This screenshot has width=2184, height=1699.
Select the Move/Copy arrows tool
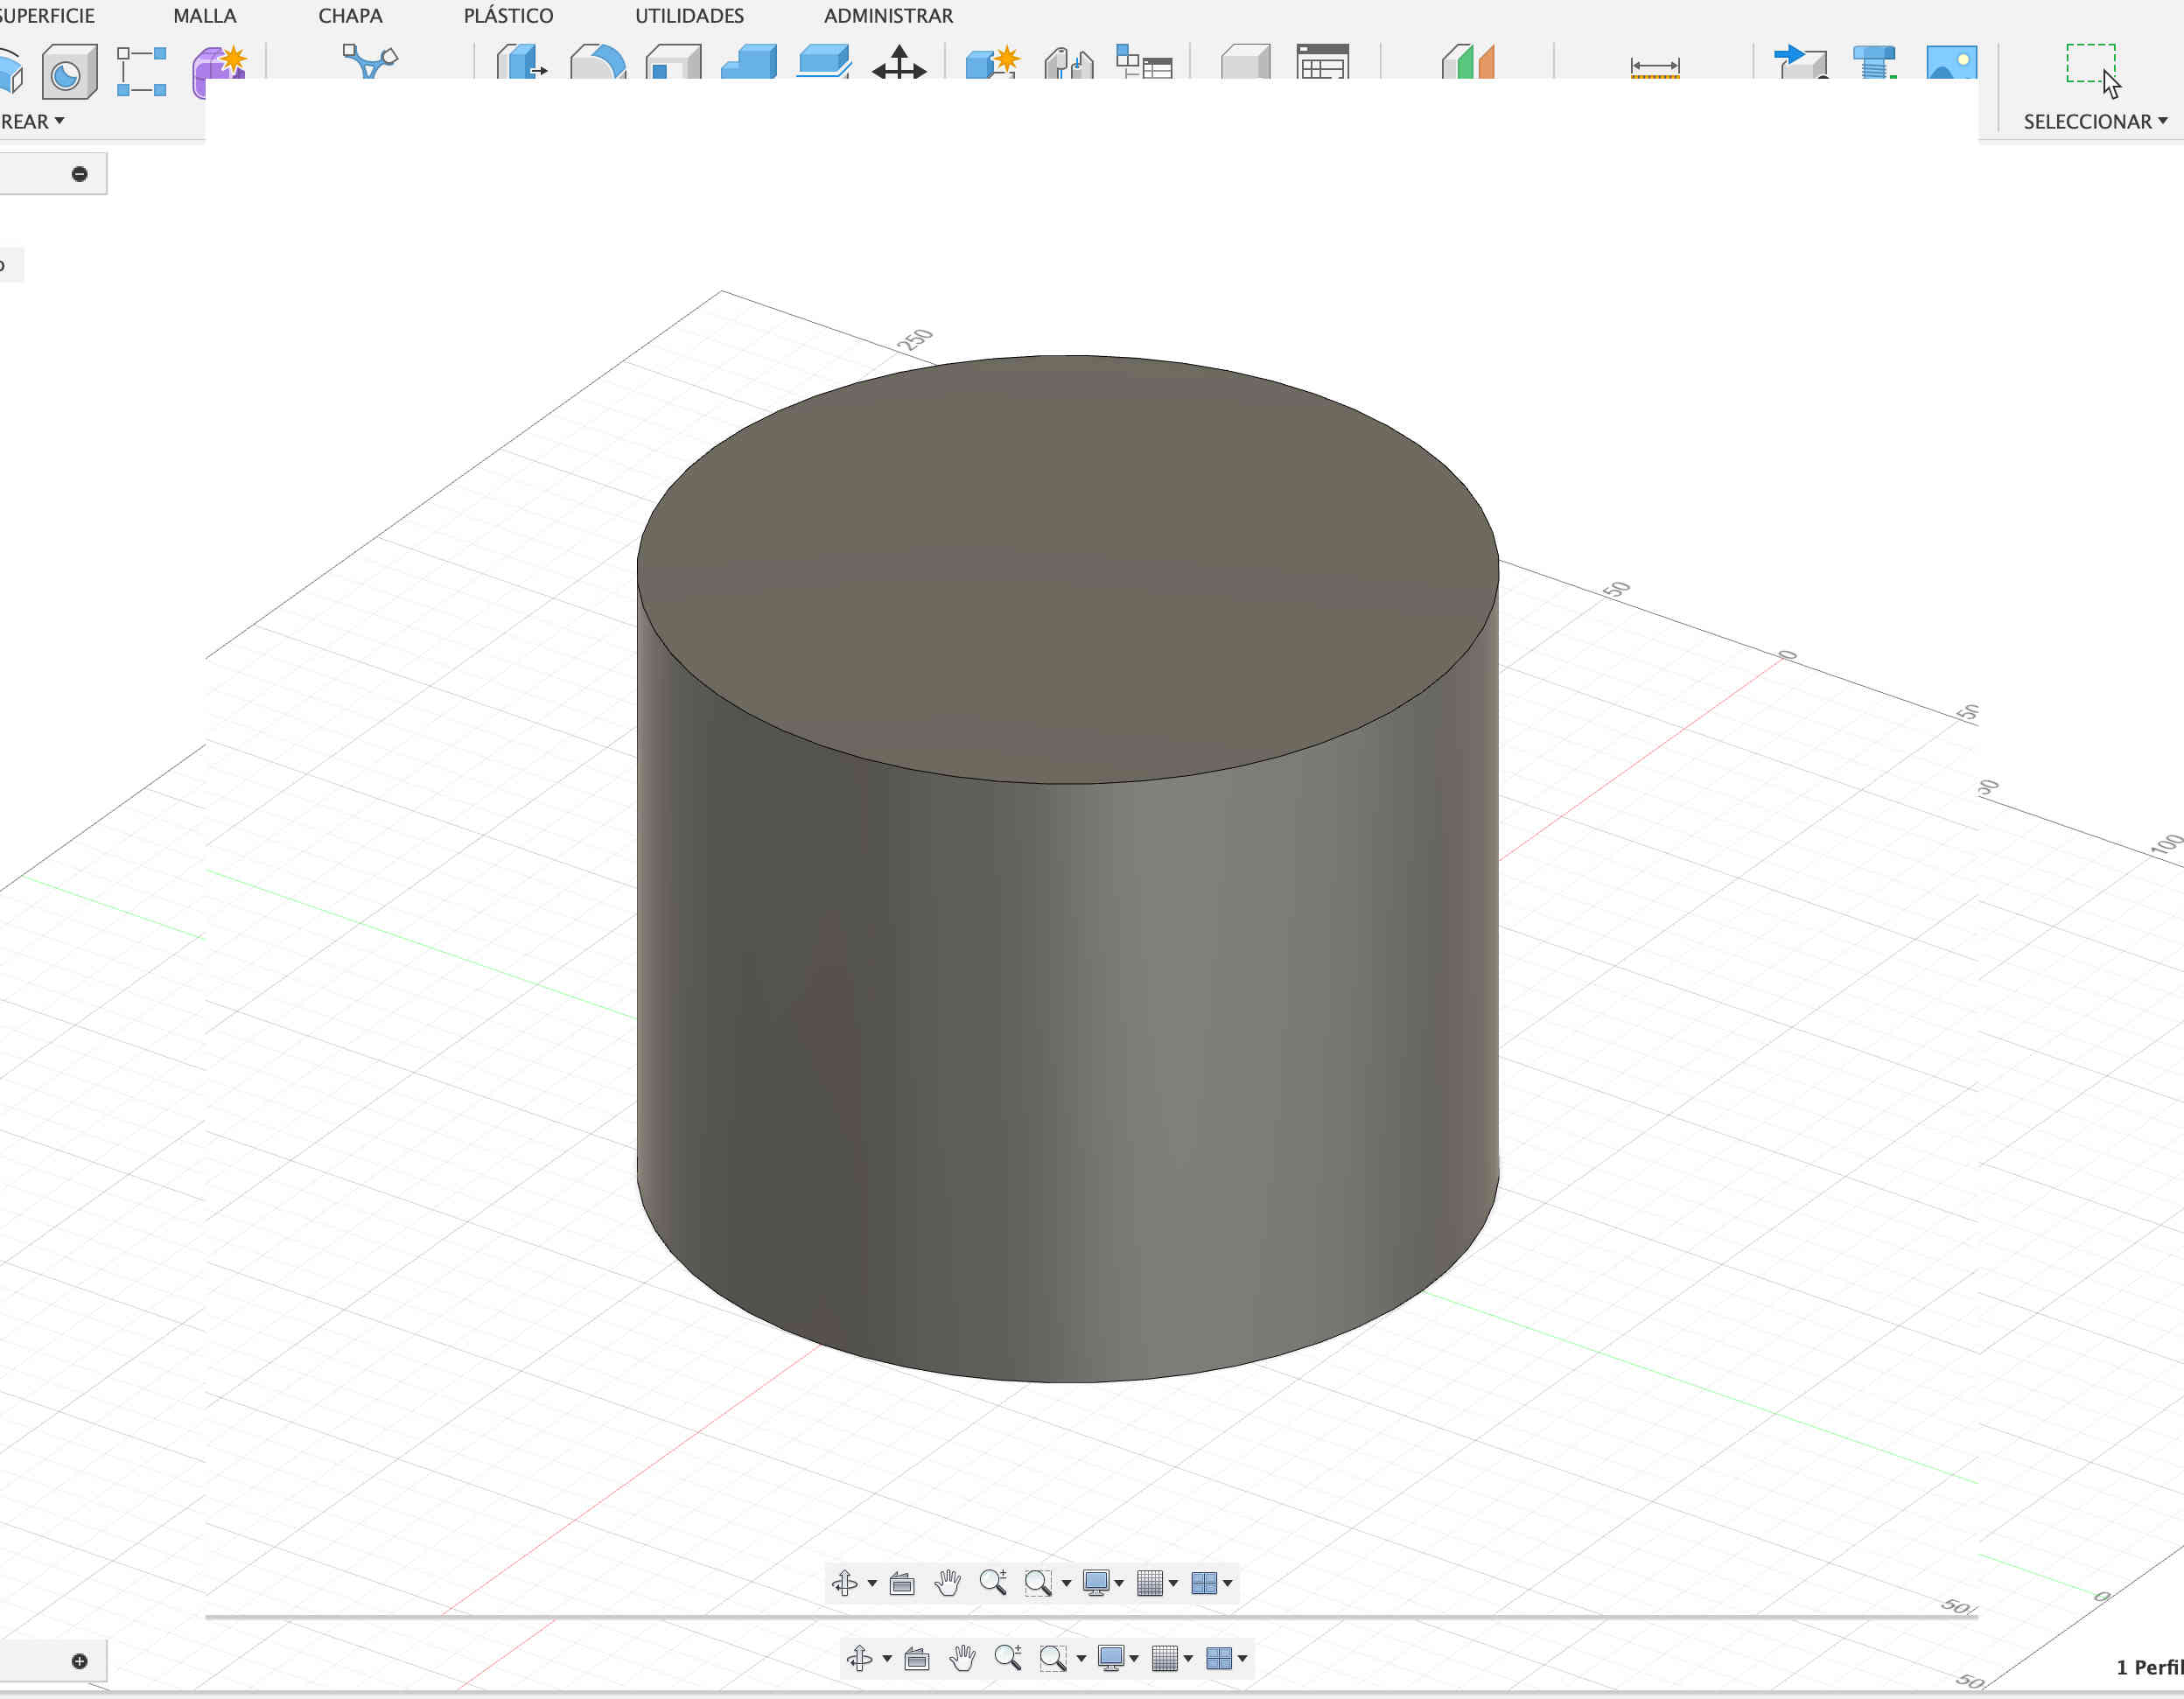[899, 61]
